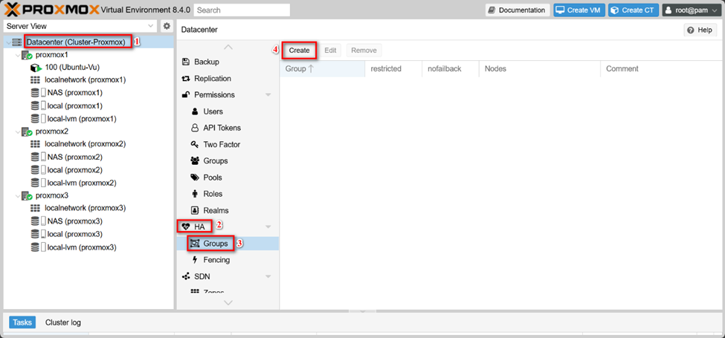Click the Two Factor key icon
This screenshot has height=338, width=725.
195,144
